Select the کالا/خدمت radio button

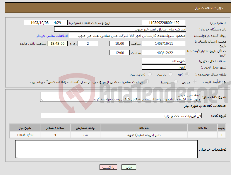(150, 74)
